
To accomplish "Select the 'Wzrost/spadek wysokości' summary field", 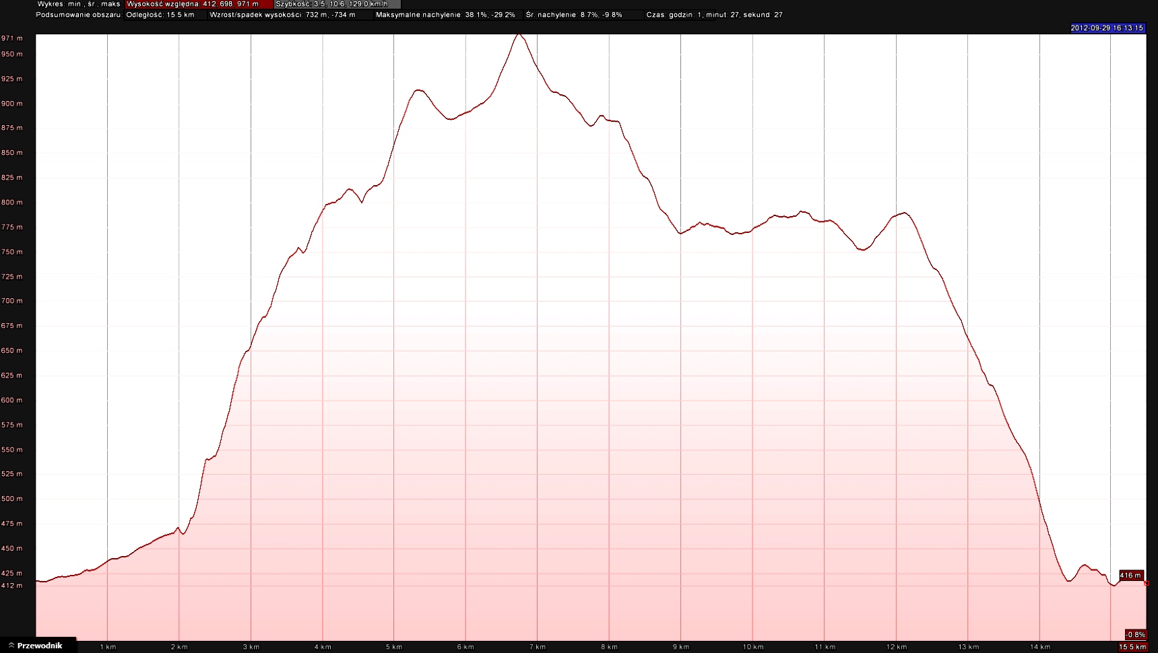I will (x=282, y=15).
